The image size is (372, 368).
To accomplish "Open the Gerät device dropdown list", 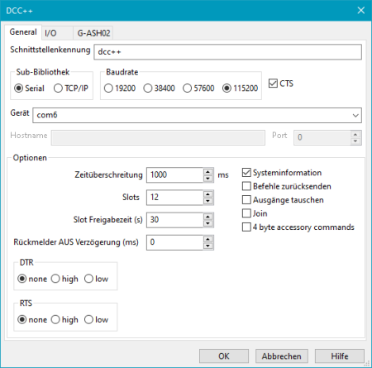I will 355,115.
